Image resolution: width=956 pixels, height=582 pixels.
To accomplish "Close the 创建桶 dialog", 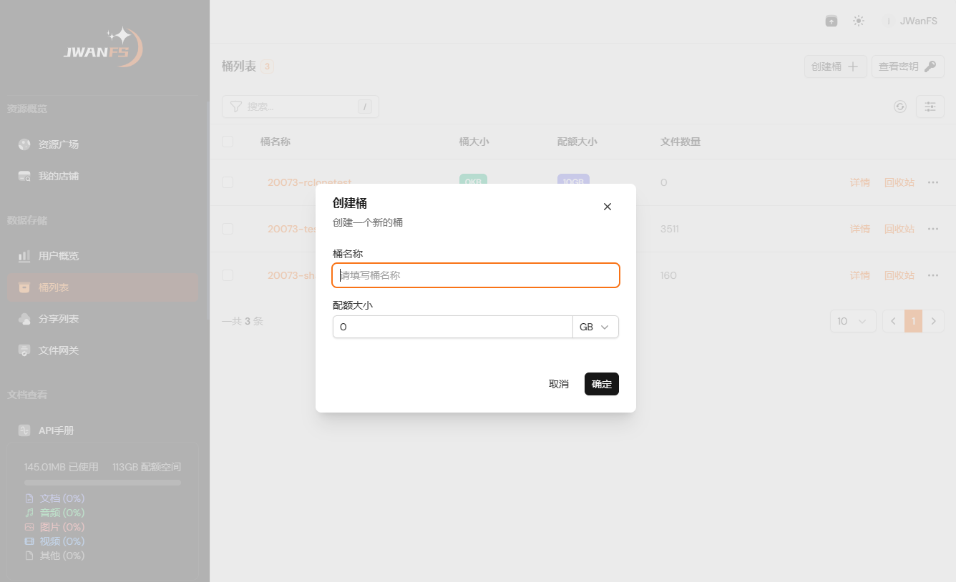I will point(608,207).
